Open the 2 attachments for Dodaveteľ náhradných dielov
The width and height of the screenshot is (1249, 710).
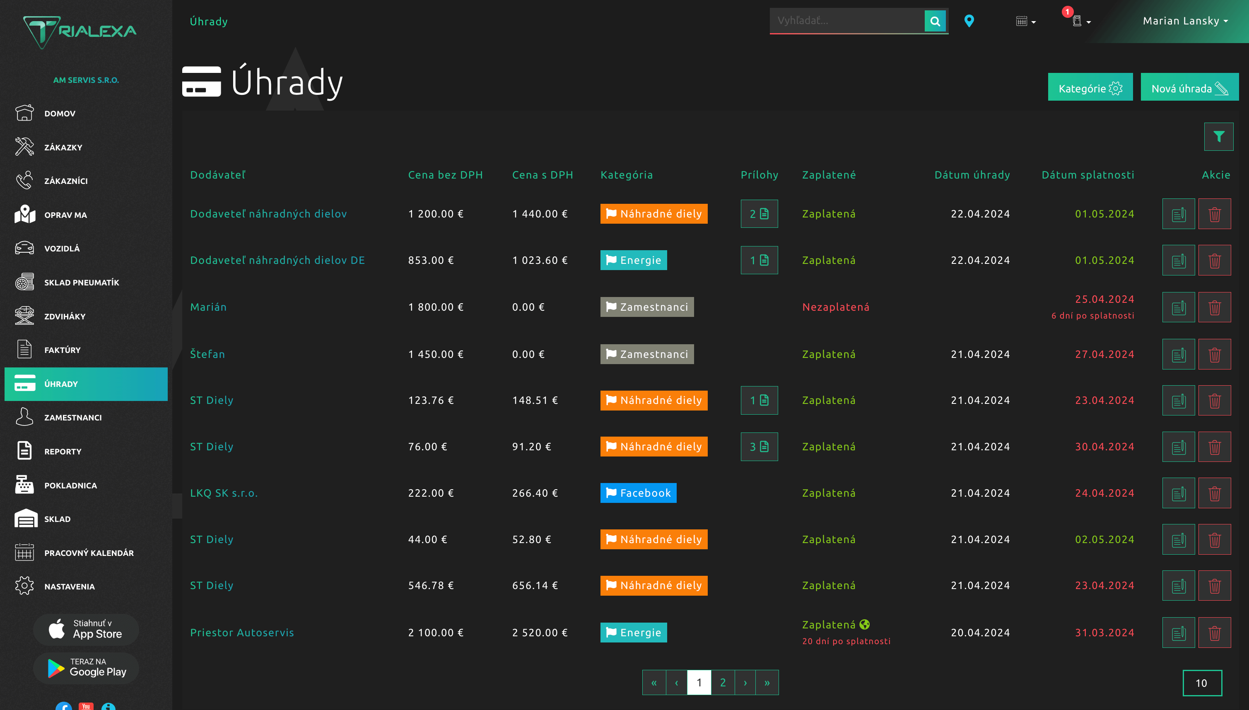[759, 214]
